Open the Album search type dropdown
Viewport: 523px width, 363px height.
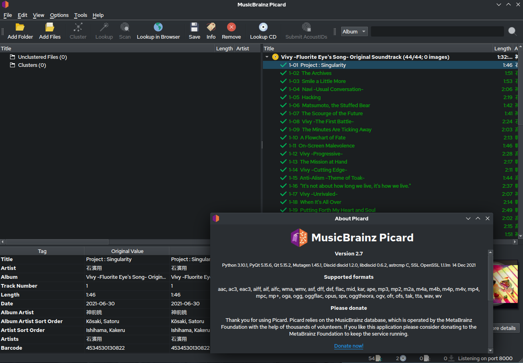tap(354, 31)
